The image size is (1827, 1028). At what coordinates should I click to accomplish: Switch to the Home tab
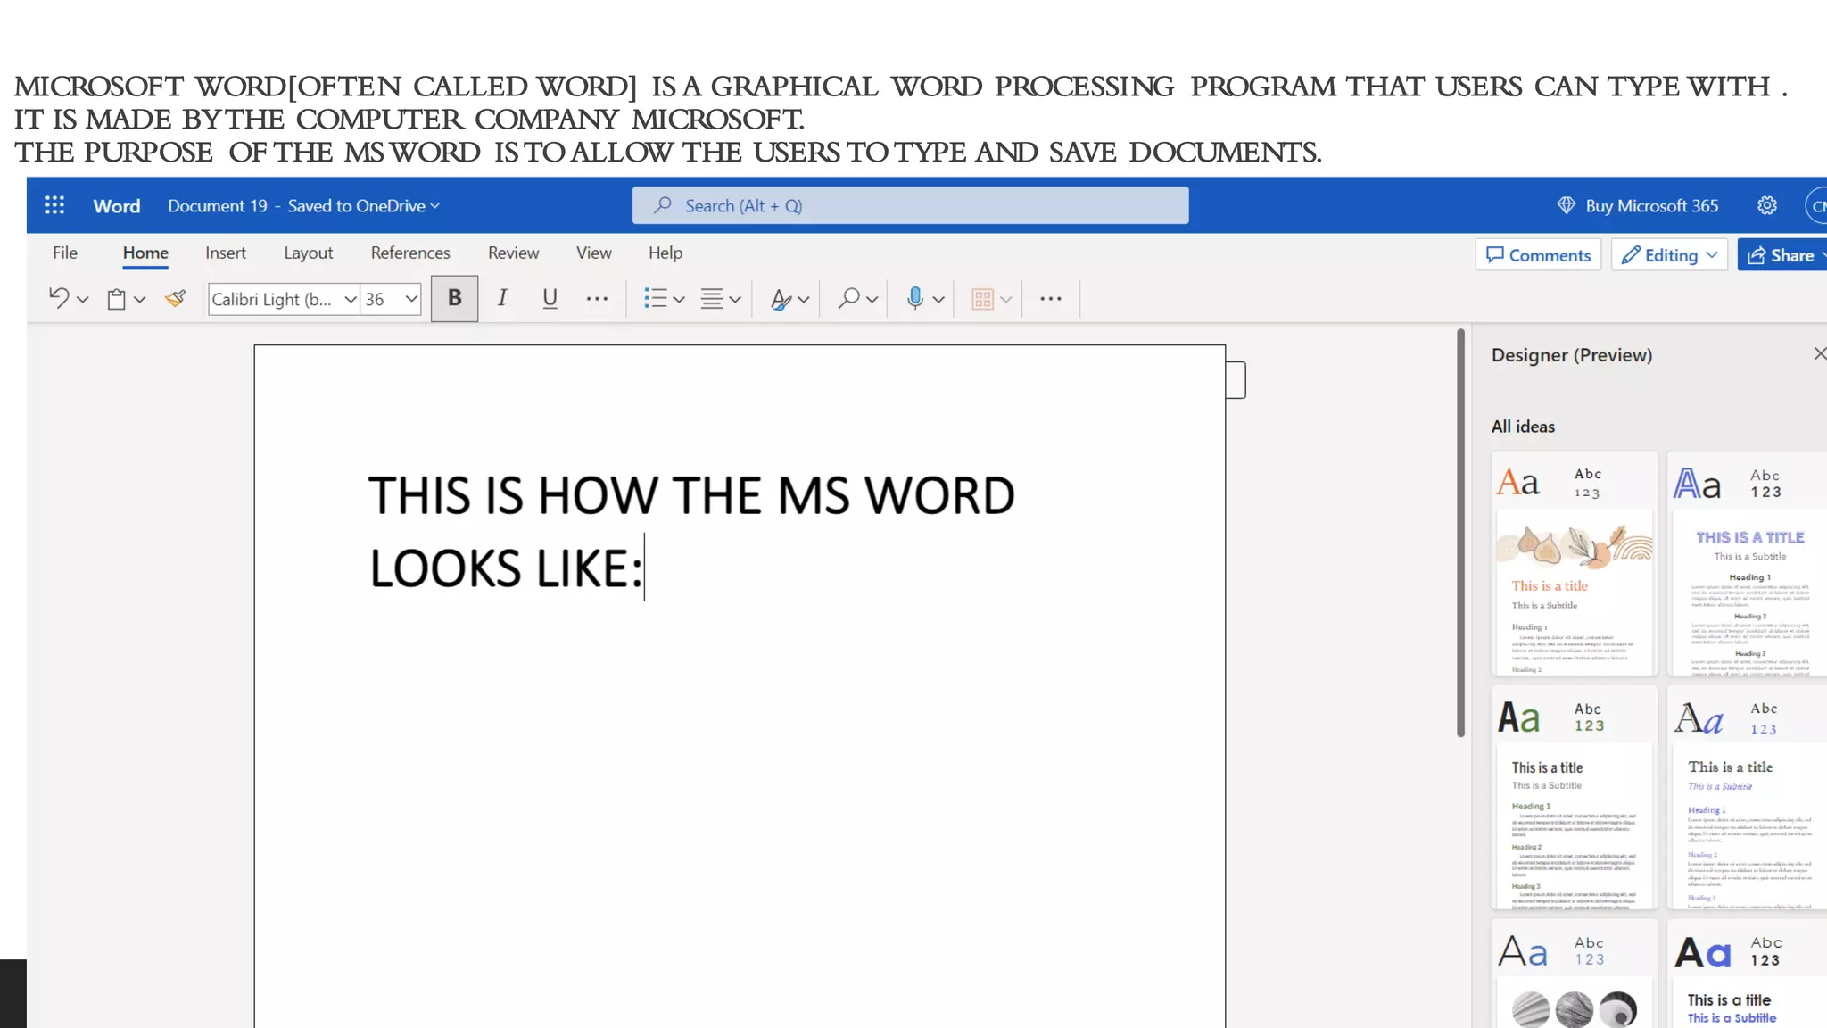145,253
